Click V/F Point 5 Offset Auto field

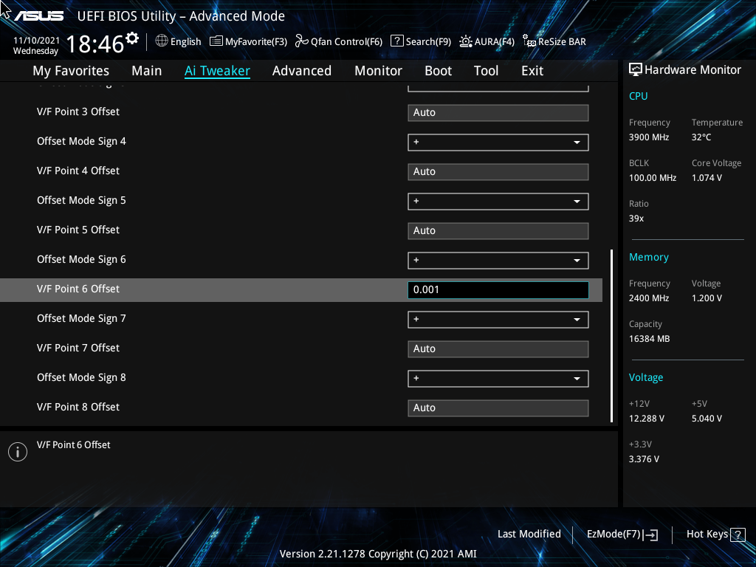click(x=498, y=231)
